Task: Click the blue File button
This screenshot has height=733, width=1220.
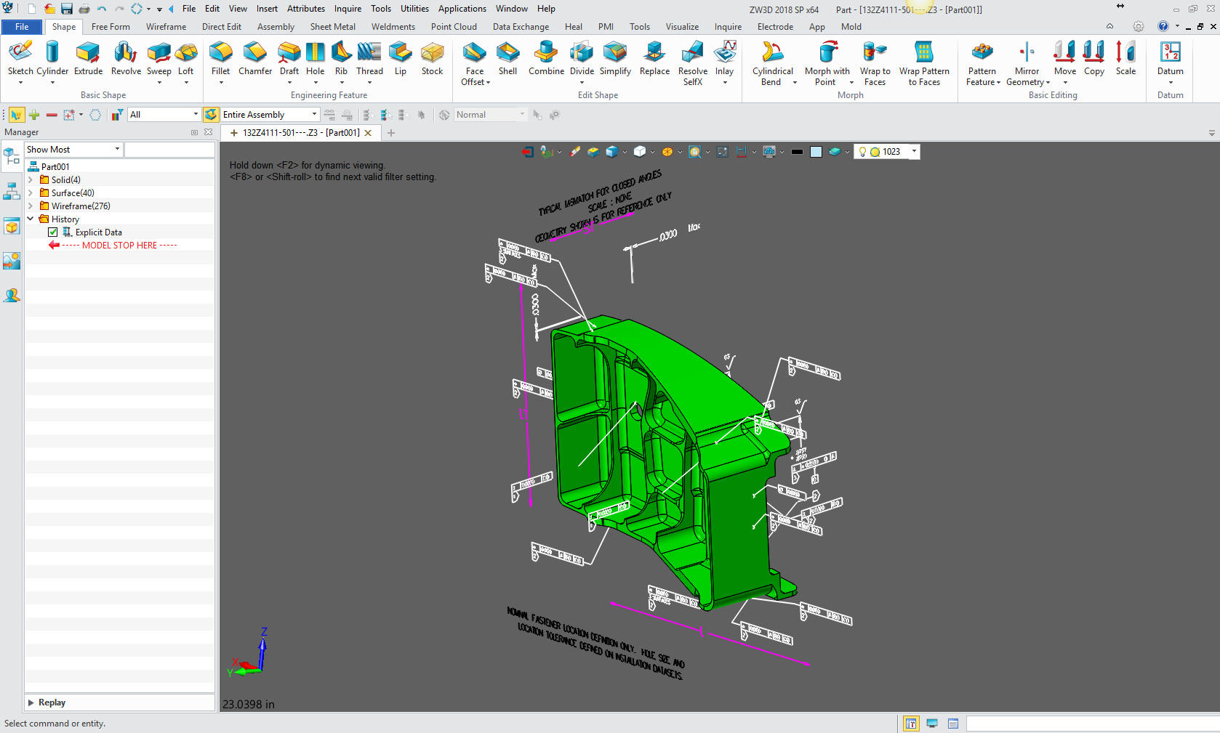Action: click(22, 27)
